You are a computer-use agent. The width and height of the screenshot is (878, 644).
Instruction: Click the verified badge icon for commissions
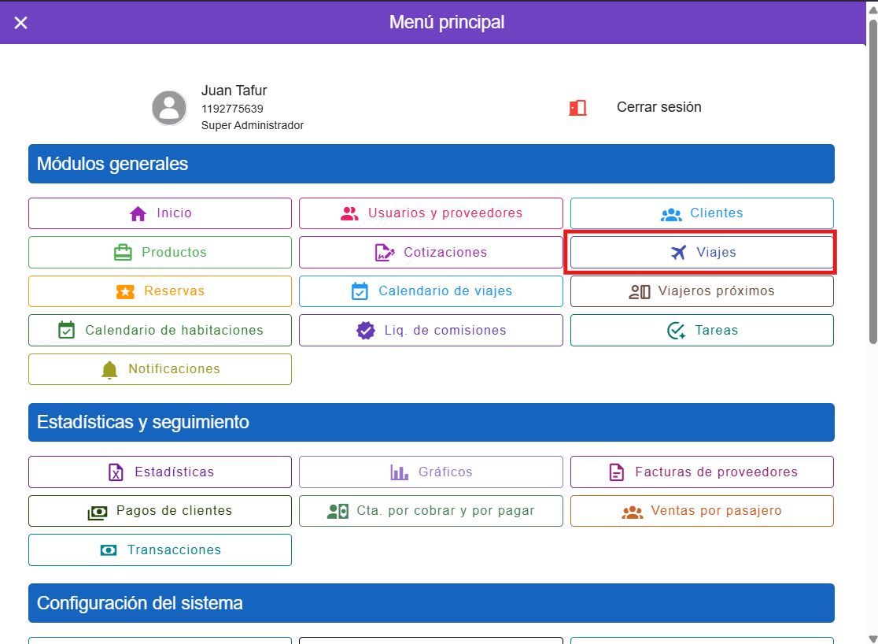[x=366, y=331]
